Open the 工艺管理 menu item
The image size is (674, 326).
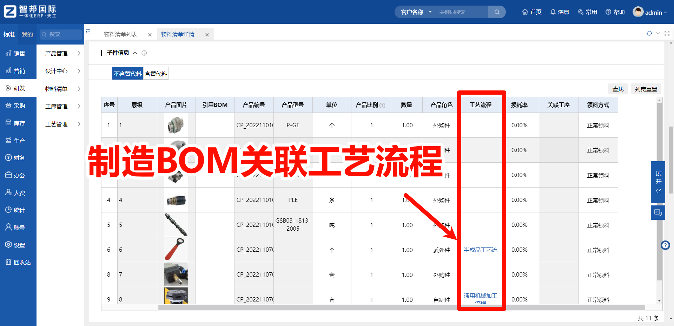[x=56, y=124]
